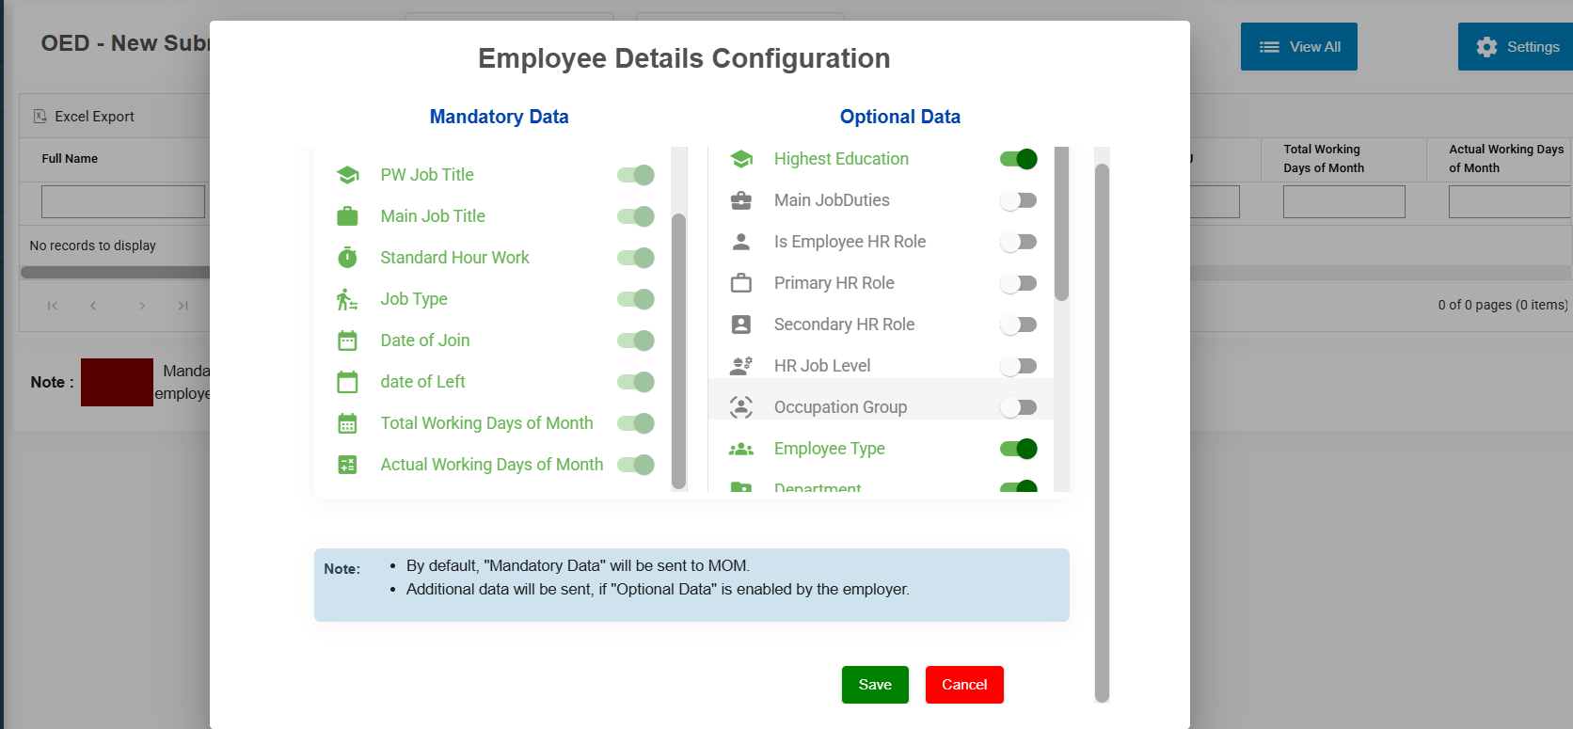This screenshot has height=729, width=1573.
Task: Turn on the HR Job Level switch
Action: click(1018, 366)
